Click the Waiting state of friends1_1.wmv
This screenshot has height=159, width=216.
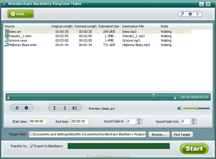(x=166, y=36)
